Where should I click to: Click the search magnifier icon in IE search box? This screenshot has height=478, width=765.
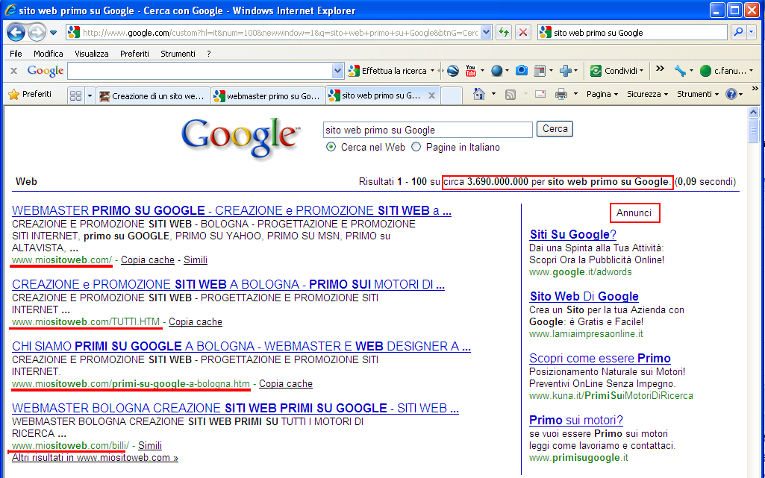738,32
